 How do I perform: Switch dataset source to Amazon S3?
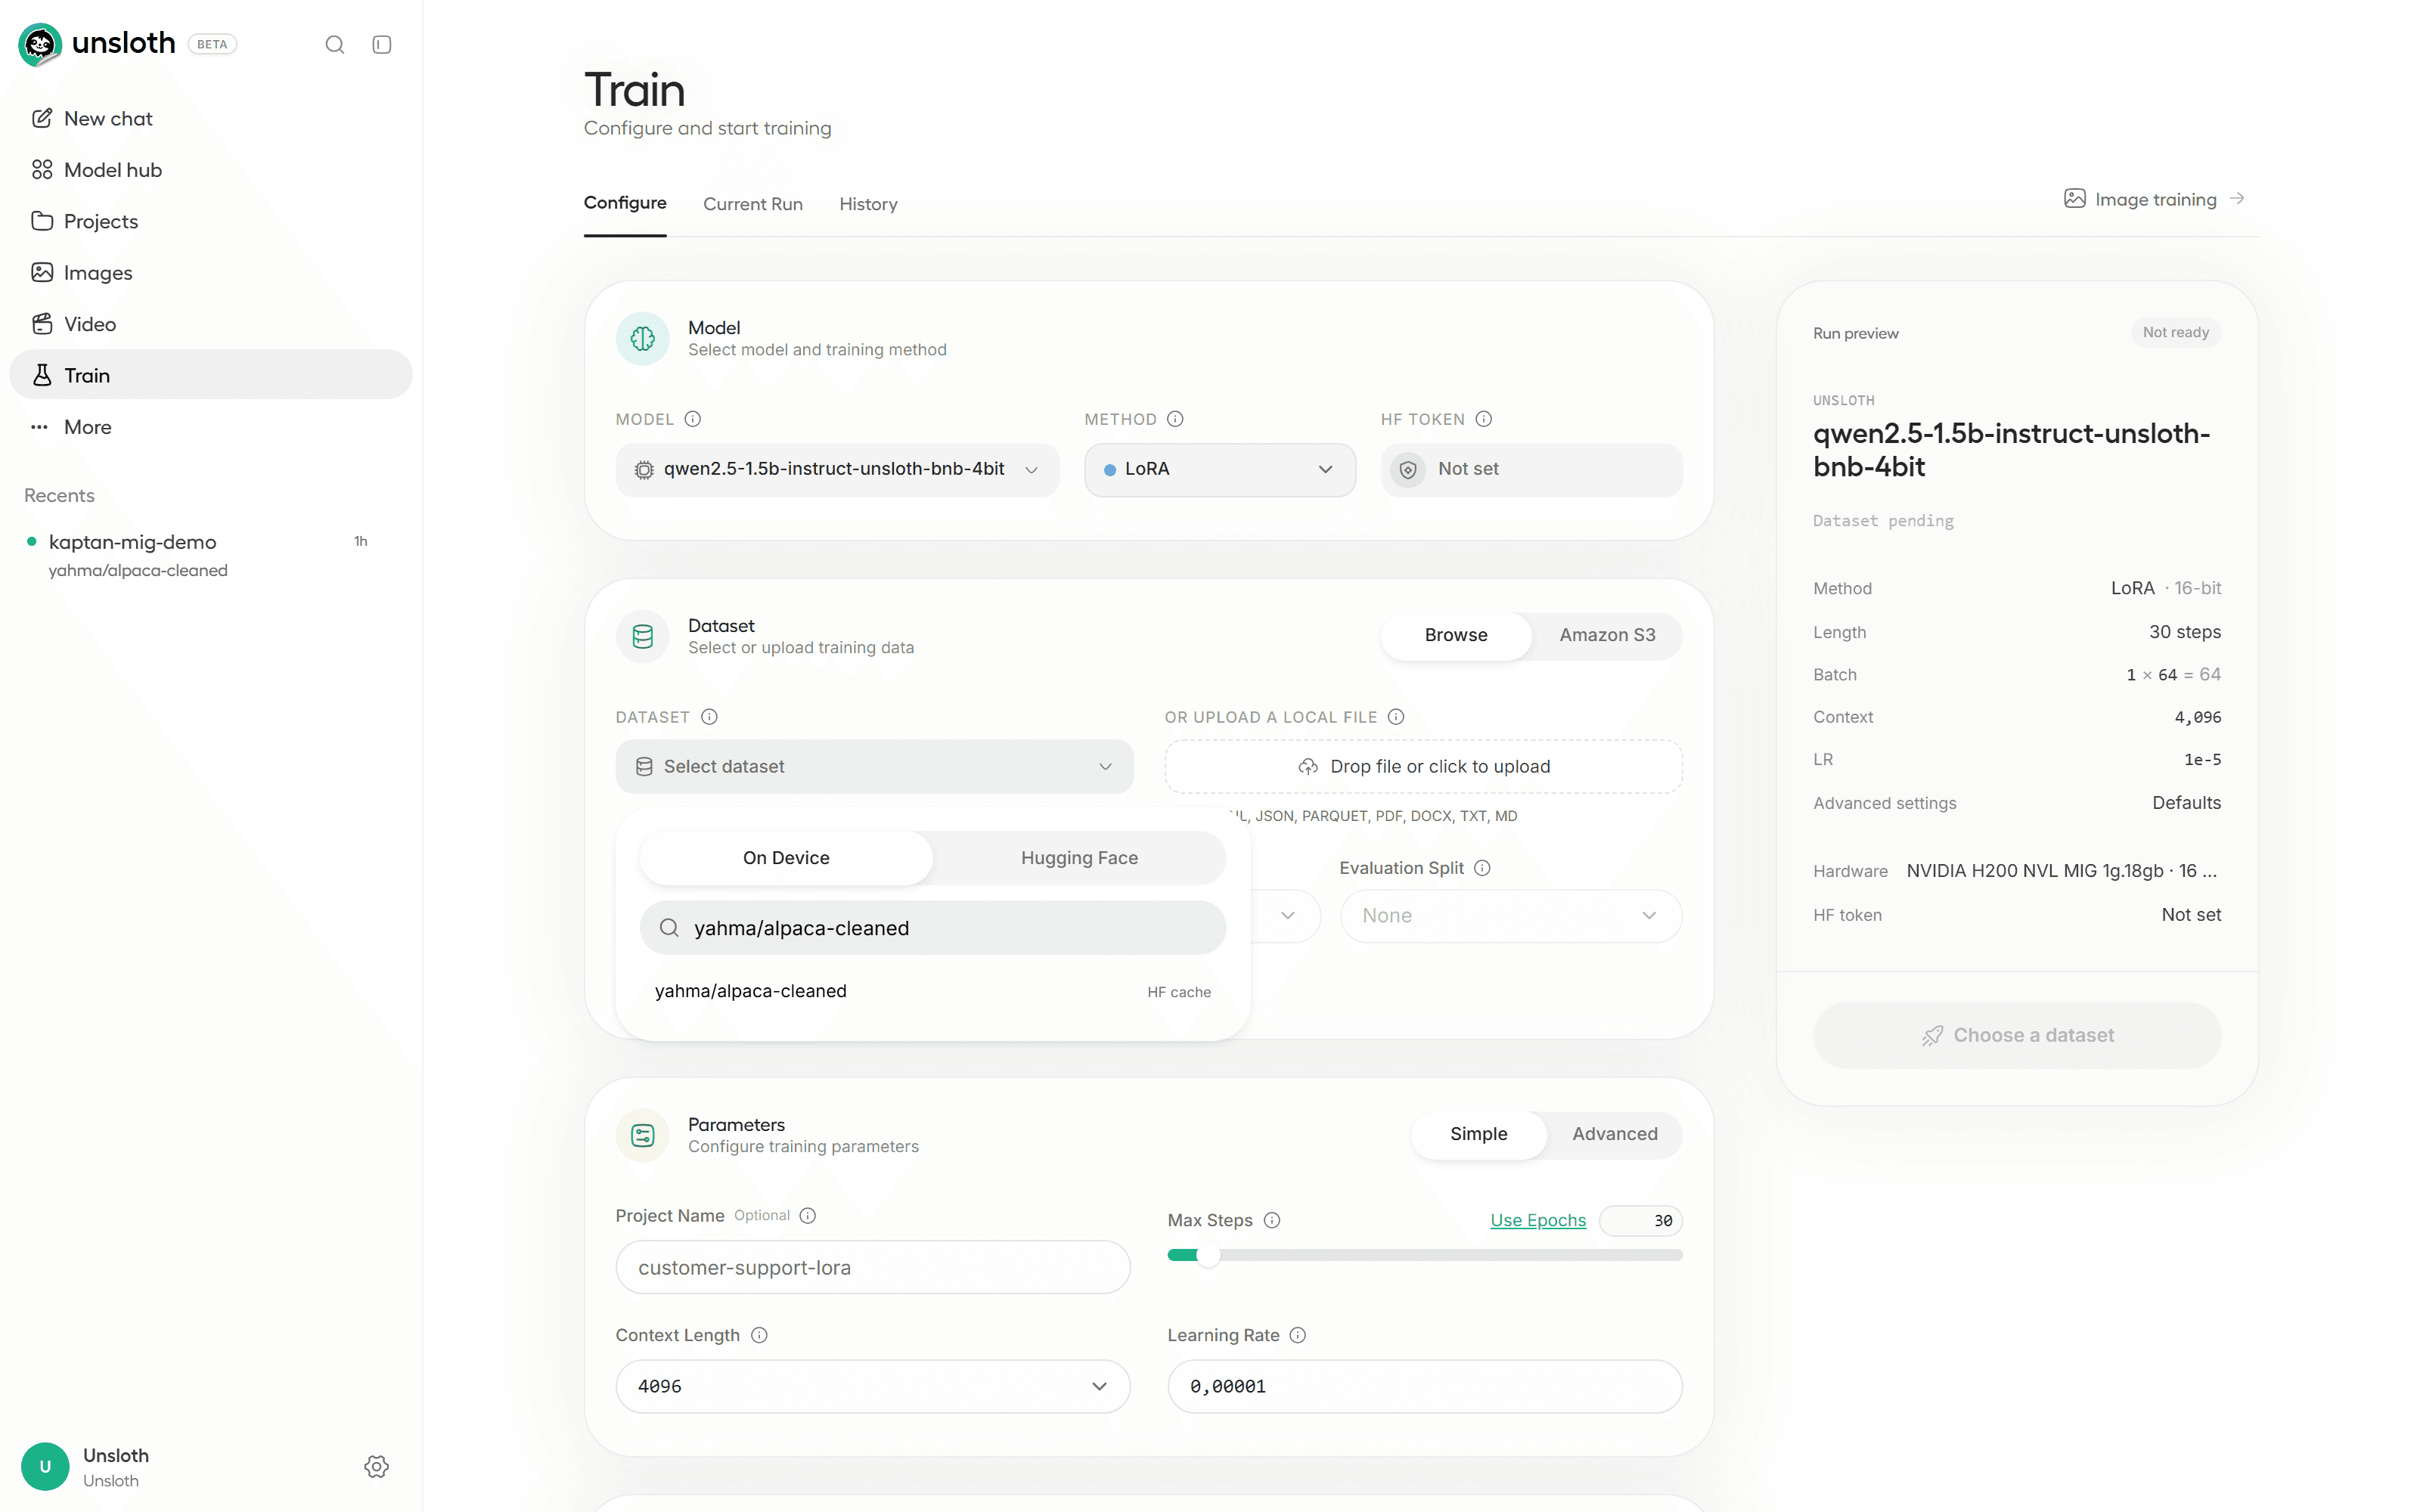pos(1607,635)
